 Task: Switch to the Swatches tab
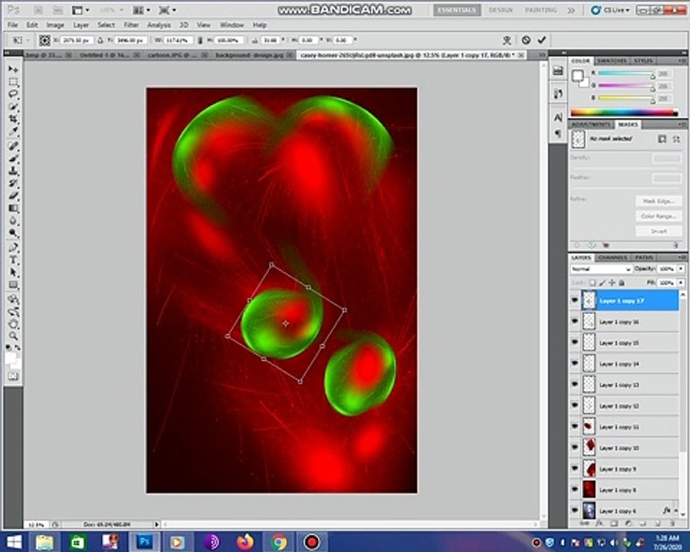click(x=612, y=61)
